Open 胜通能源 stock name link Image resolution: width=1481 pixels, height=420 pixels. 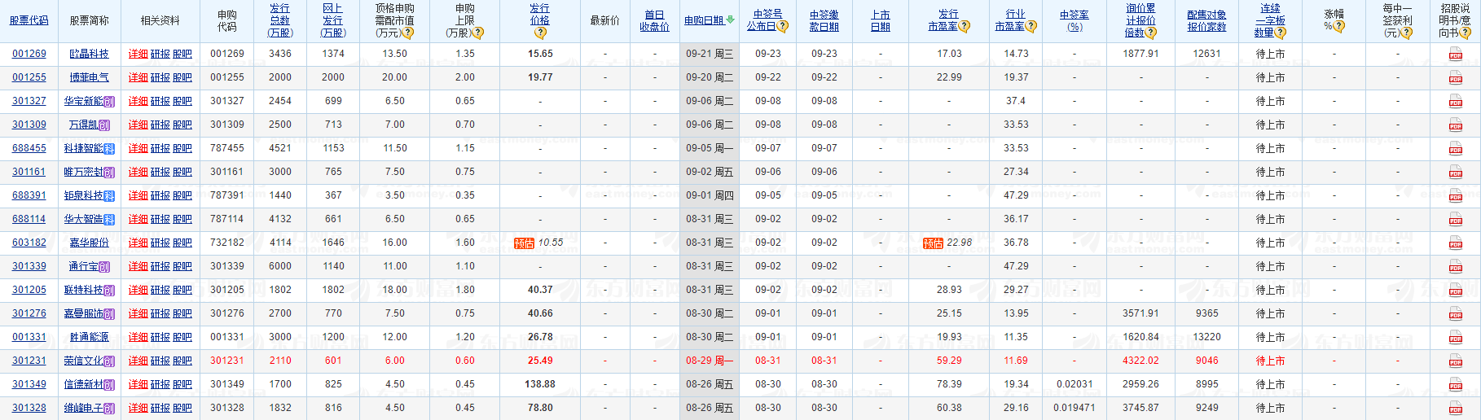point(89,337)
